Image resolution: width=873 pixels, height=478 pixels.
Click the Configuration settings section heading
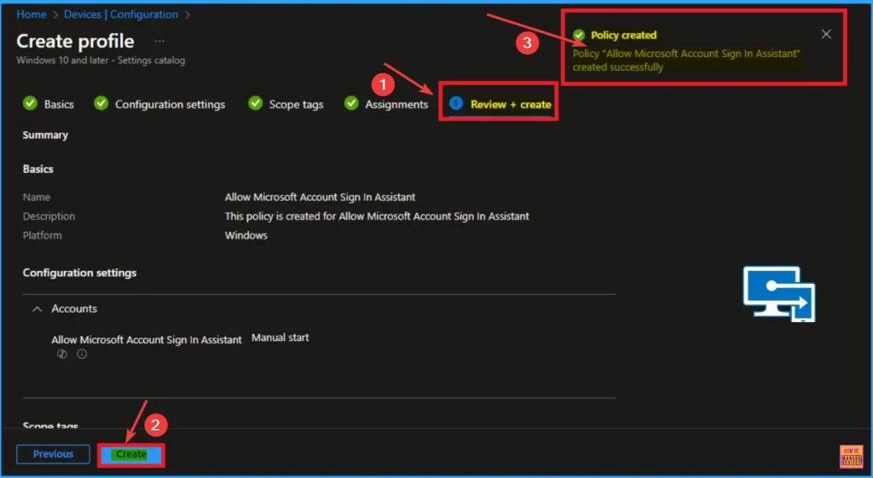(79, 273)
